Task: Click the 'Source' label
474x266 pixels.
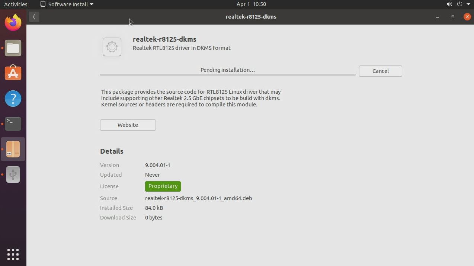Action: pyautogui.click(x=109, y=198)
